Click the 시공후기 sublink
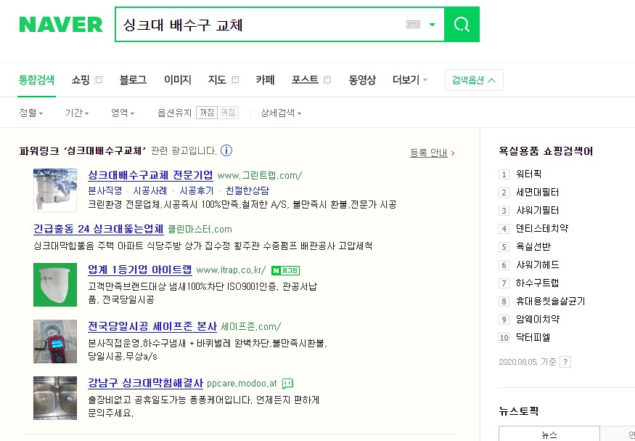This screenshot has height=441, width=635. (x=196, y=190)
